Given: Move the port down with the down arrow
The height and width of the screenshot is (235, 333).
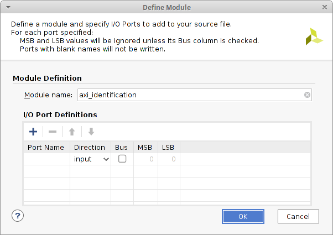Looking at the screenshot, I should click(x=91, y=132).
